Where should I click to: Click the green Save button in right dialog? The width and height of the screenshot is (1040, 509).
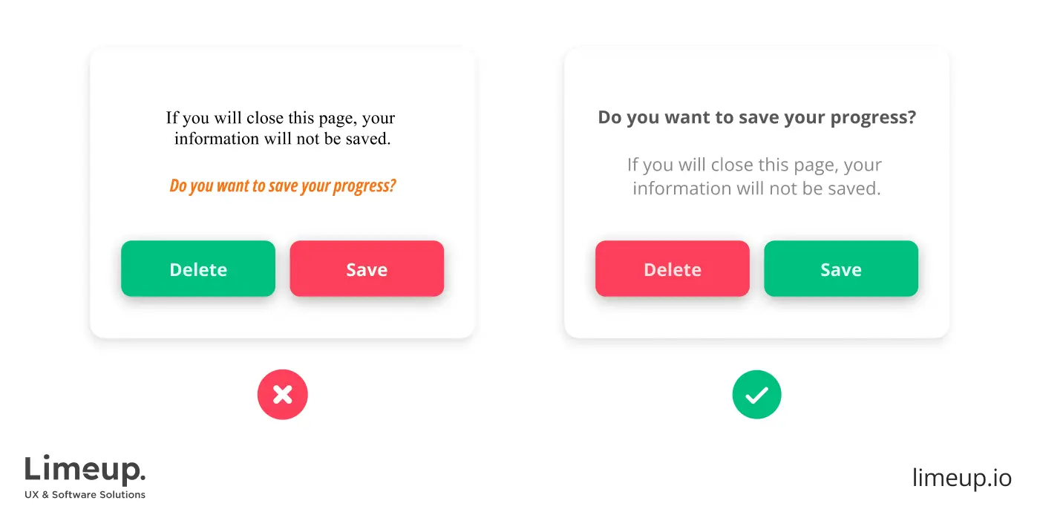coord(841,269)
